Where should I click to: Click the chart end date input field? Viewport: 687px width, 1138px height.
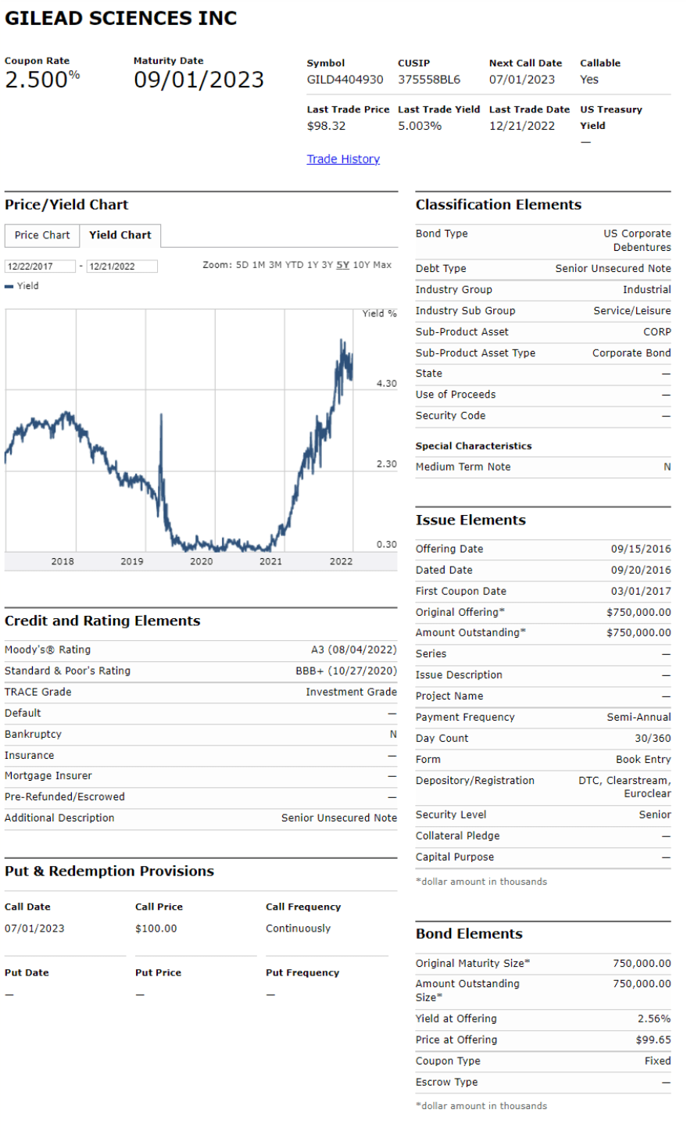(122, 267)
